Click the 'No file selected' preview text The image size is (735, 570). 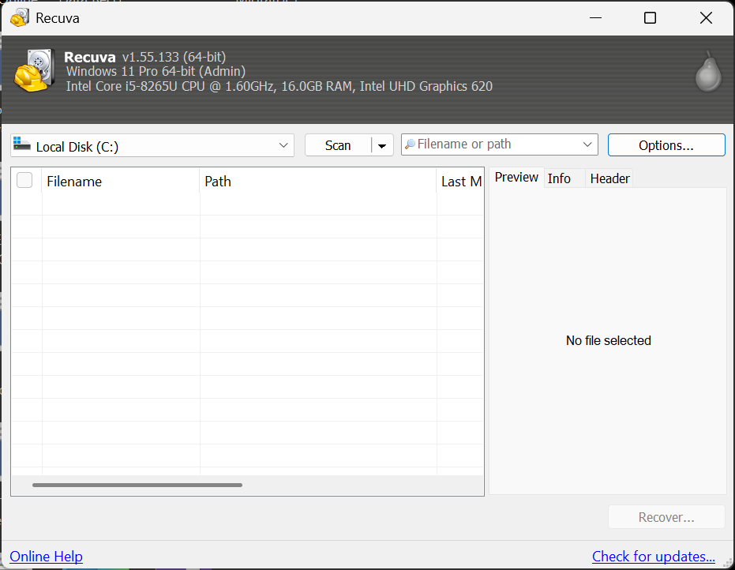[609, 340]
